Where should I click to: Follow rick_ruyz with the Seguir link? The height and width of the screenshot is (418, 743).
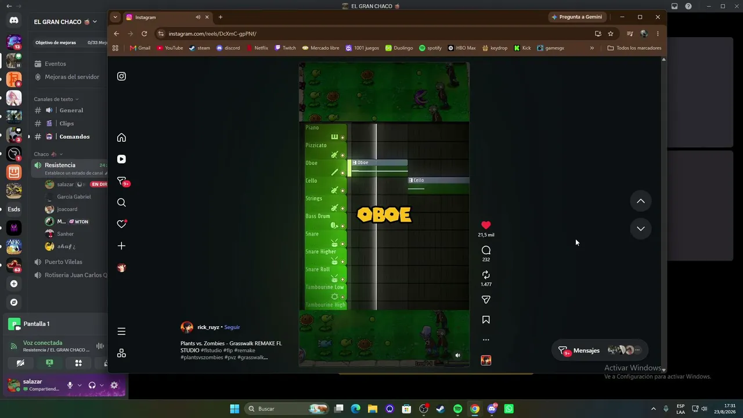click(x=232, y=327)
